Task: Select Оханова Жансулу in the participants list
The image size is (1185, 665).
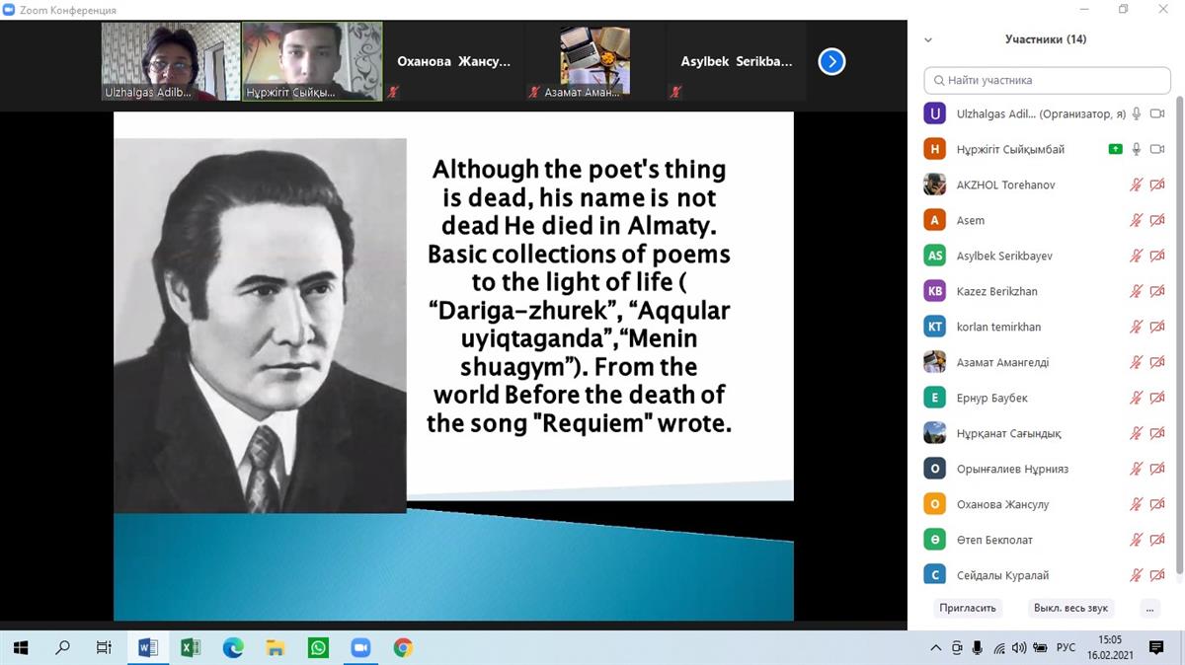Action: [1002, 505]
